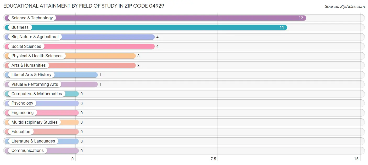Click the pink Social Sciences bar

80,47
